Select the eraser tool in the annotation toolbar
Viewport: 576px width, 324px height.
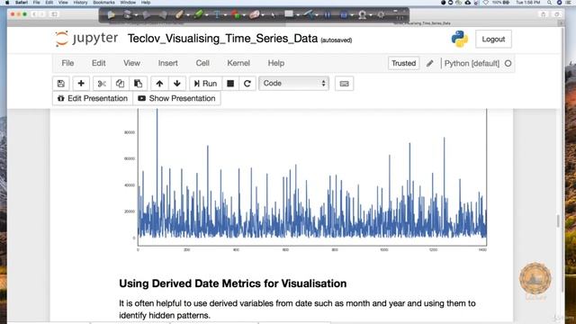[254, 14]
